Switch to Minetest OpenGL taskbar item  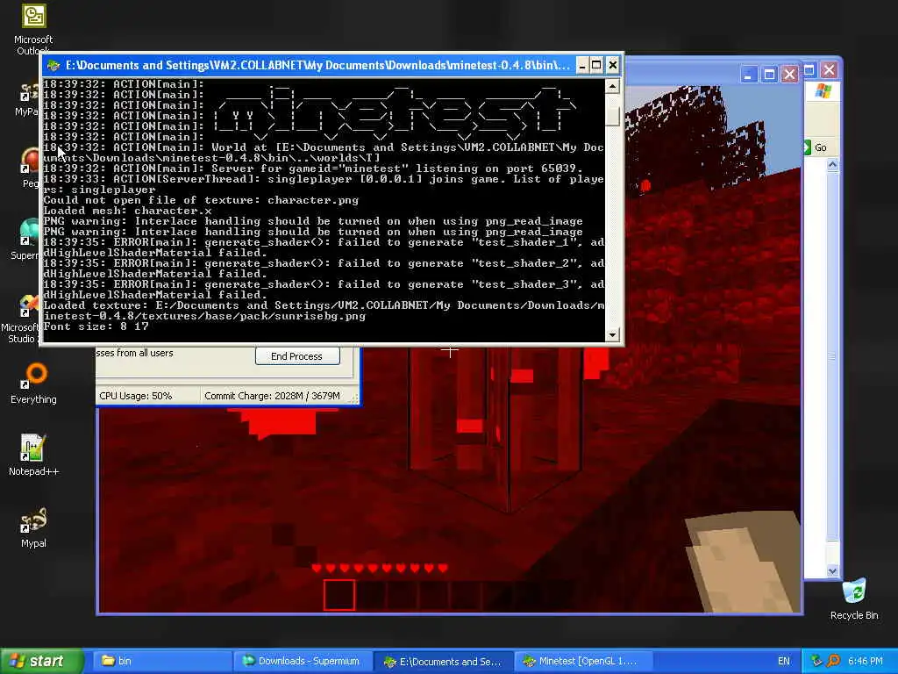tap(584, 661)
